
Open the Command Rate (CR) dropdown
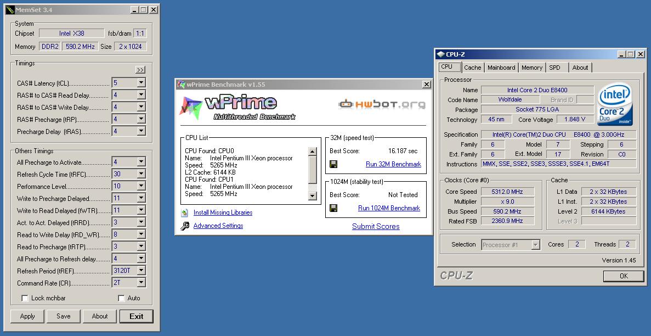click(x=141, y=283)
